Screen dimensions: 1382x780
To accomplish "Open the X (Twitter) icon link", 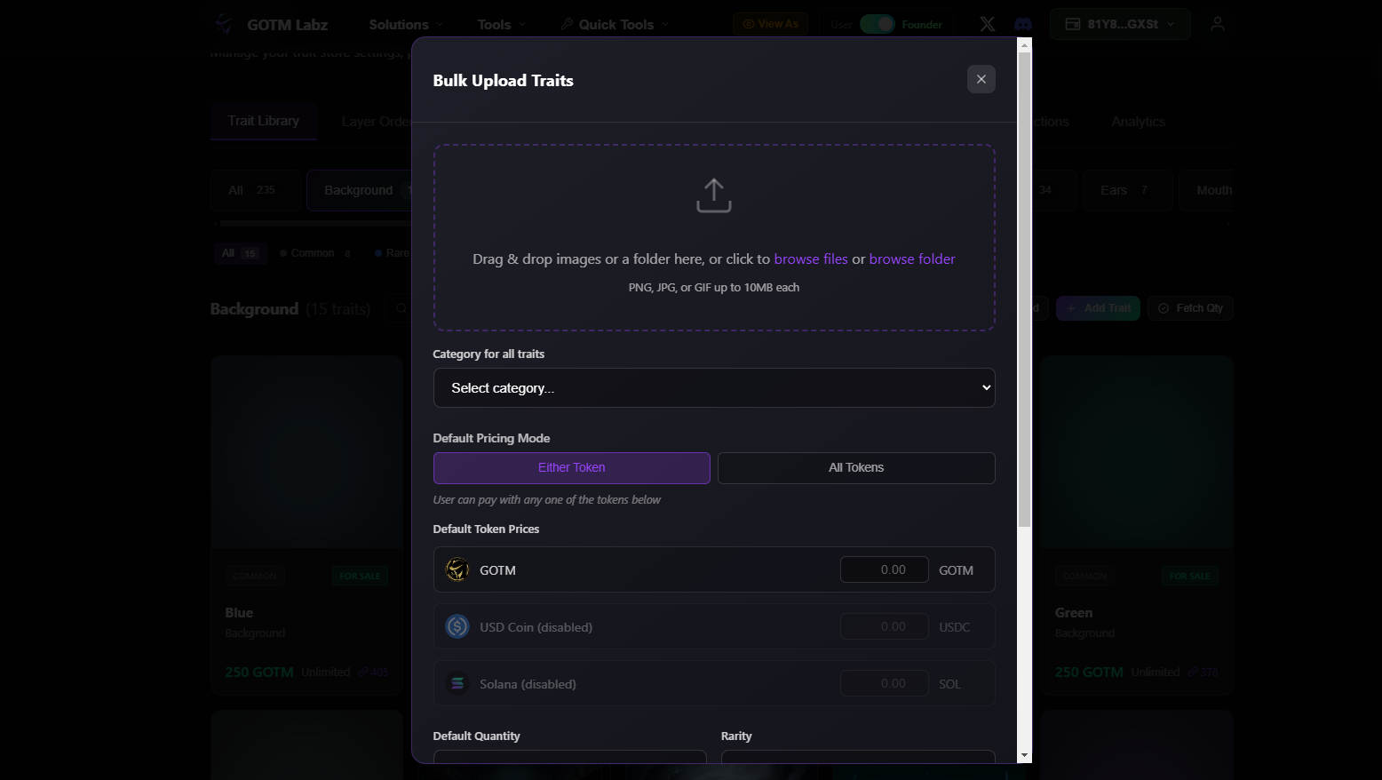I will point(987,24).
